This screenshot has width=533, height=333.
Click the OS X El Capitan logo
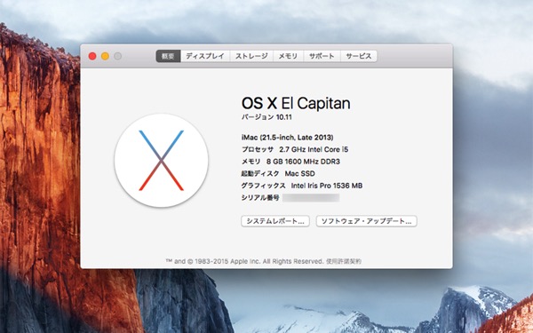(x=161, y=161)
